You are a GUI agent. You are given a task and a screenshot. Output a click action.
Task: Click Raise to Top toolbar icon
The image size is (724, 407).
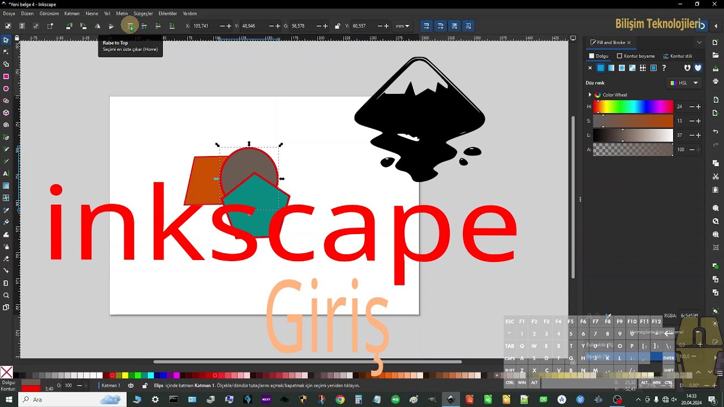pos(130,26)
